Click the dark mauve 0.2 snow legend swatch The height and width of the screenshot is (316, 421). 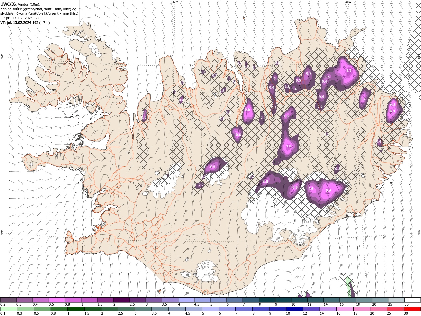(9, 300)
